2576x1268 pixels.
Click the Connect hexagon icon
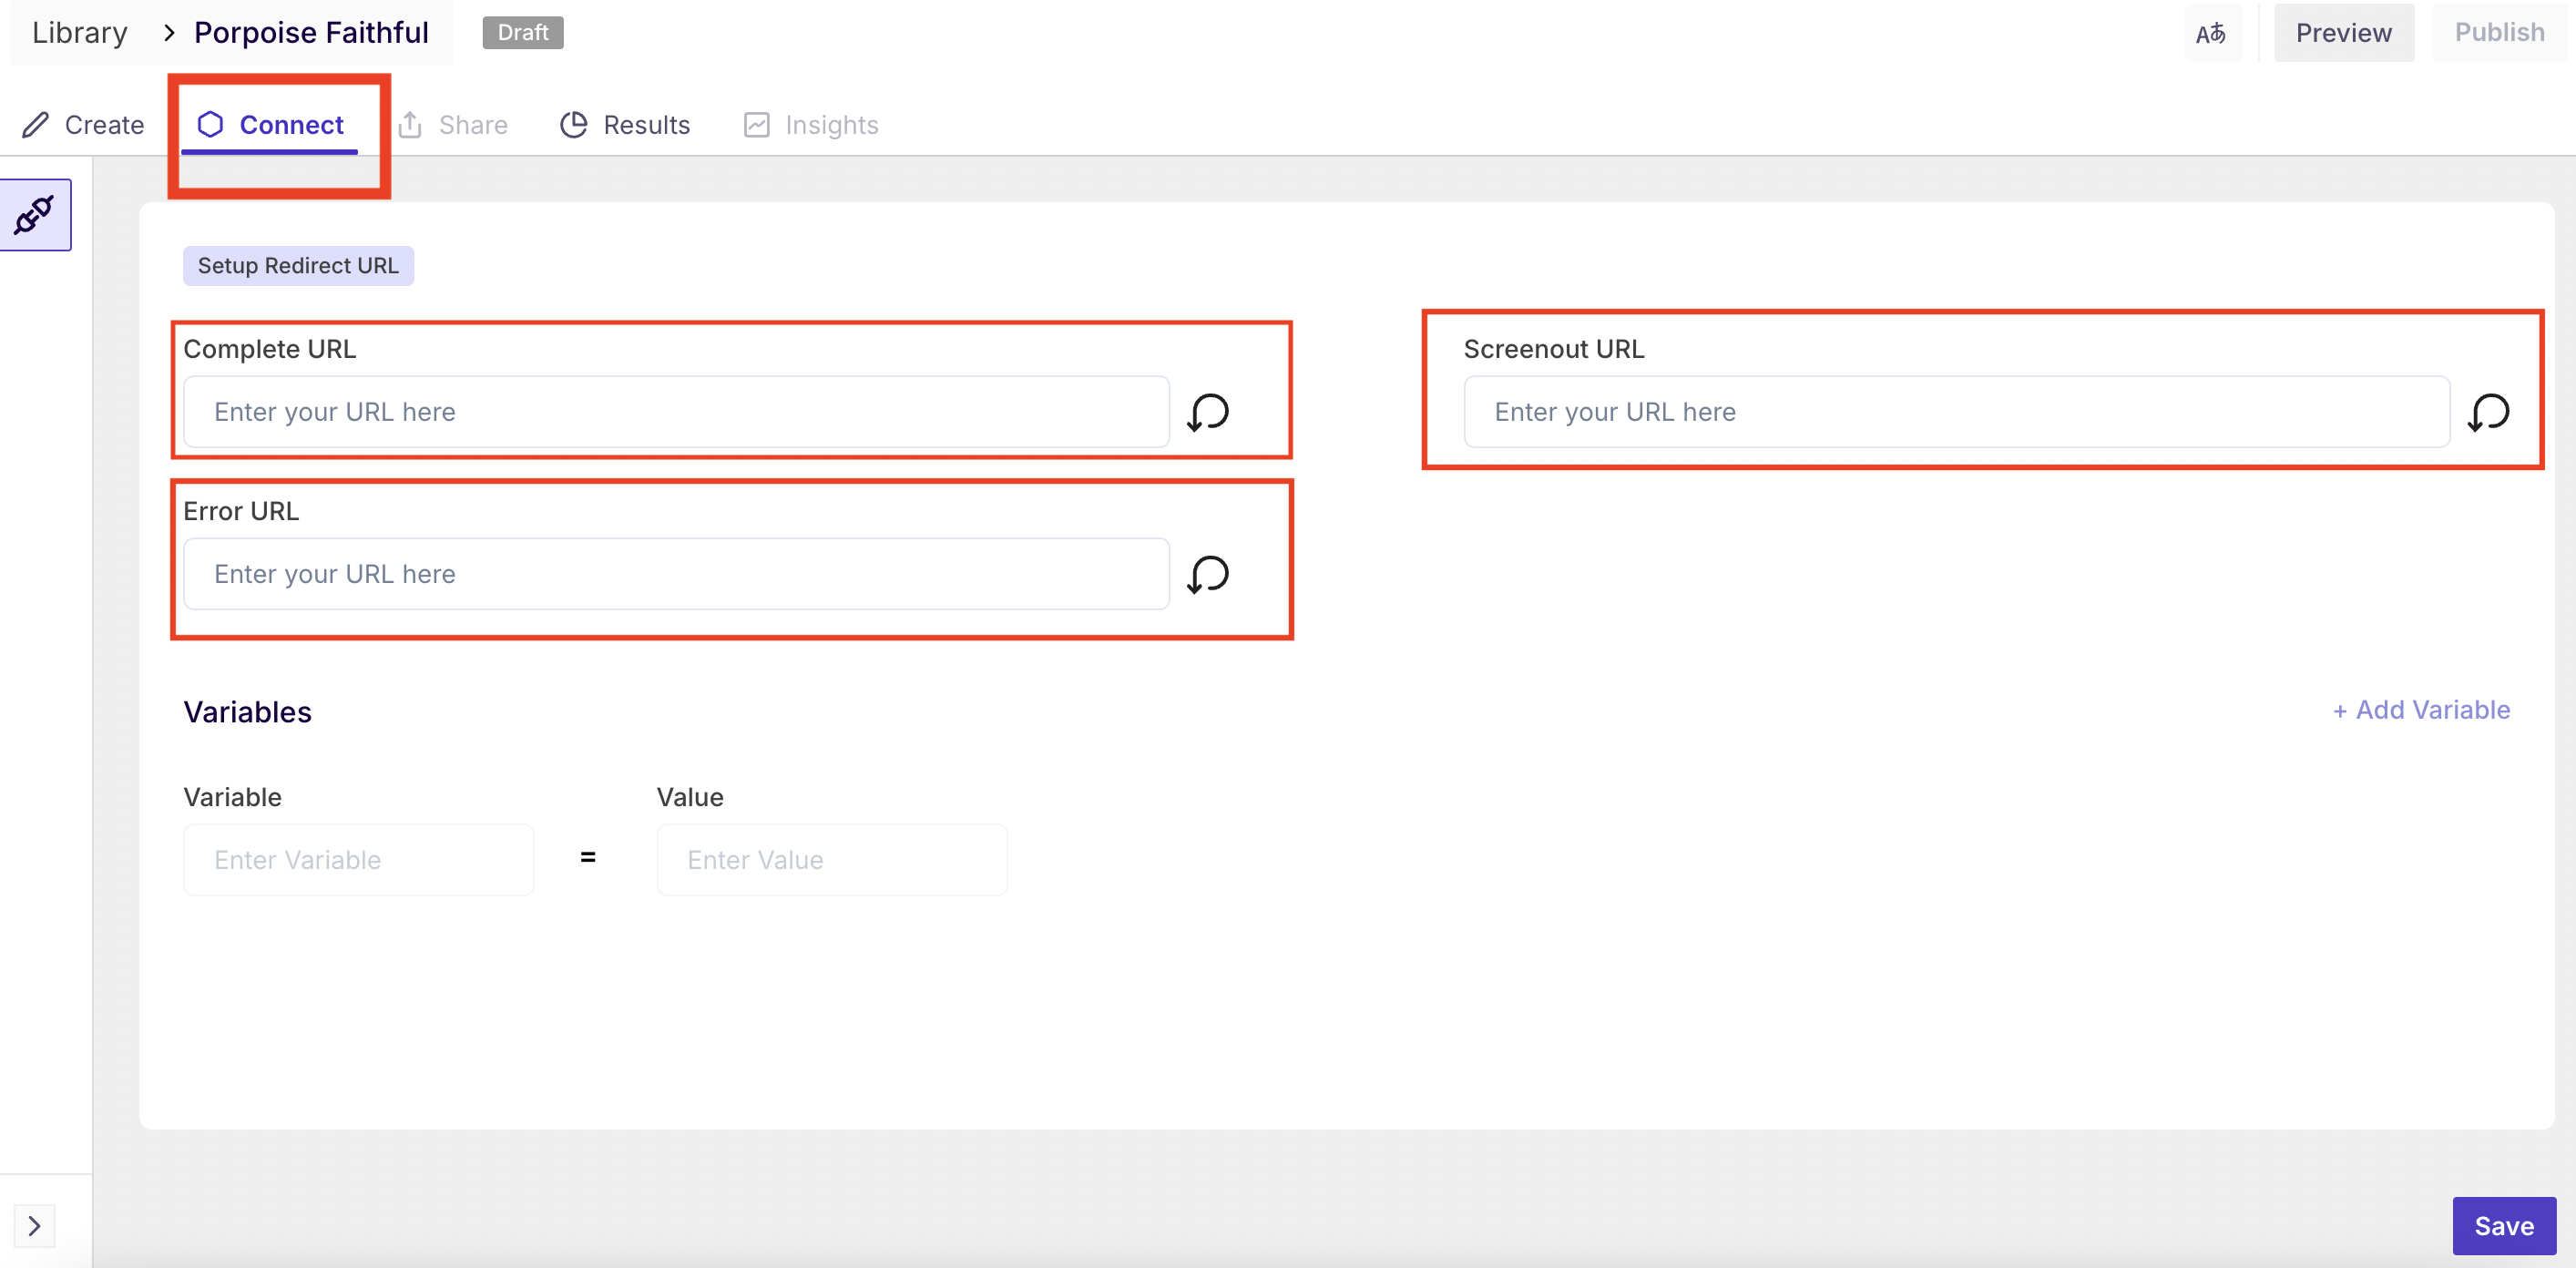click(210, 124)
